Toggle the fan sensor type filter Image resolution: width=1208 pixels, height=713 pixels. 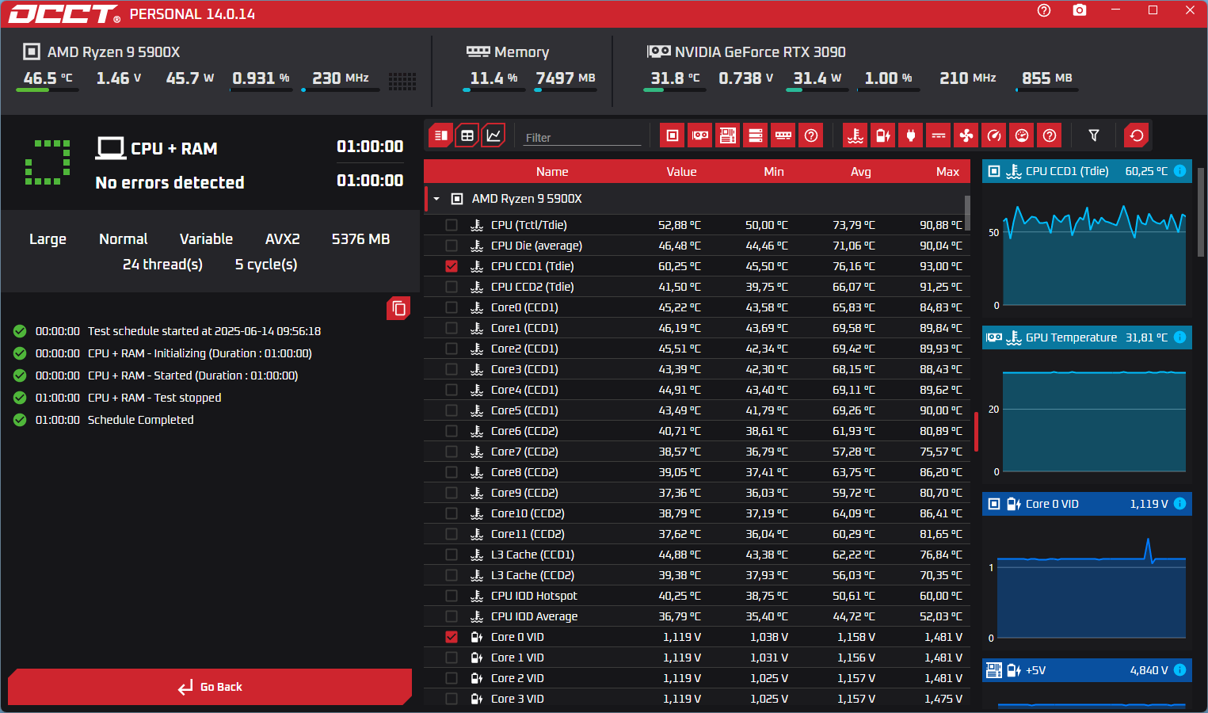(x=966, y=135)
